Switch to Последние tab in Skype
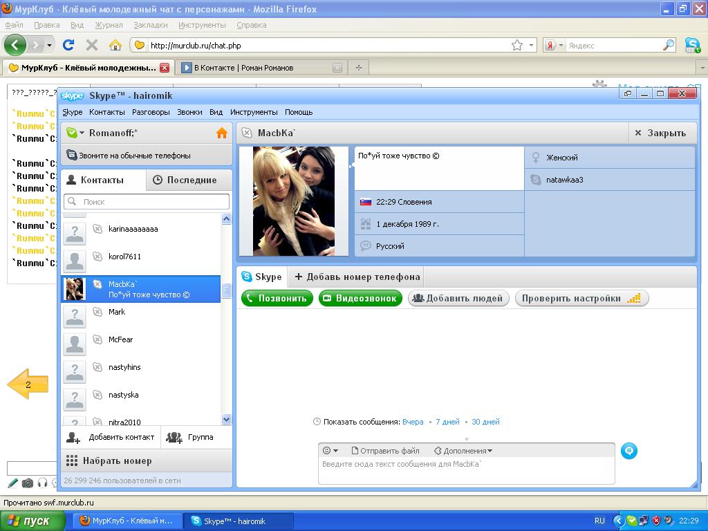This screenshot has width=708, height=531. point(189,180)
